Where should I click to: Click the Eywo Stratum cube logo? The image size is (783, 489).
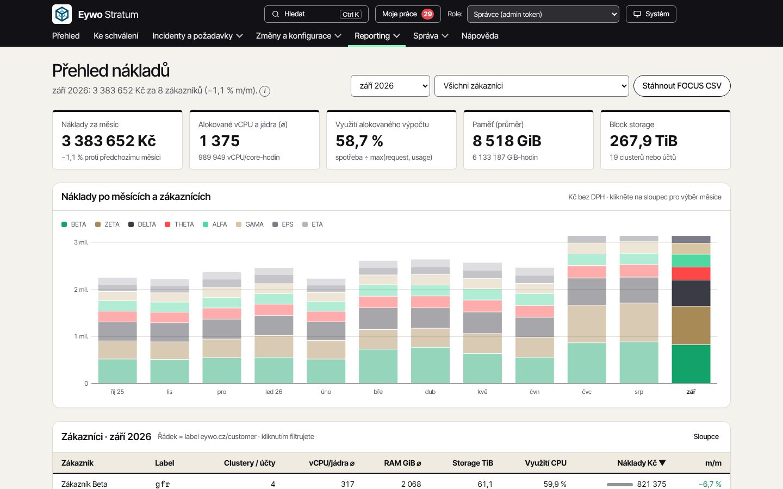point(62,14)
